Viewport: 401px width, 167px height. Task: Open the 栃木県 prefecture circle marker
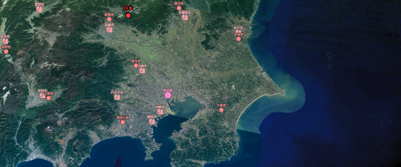click(179, 8)
